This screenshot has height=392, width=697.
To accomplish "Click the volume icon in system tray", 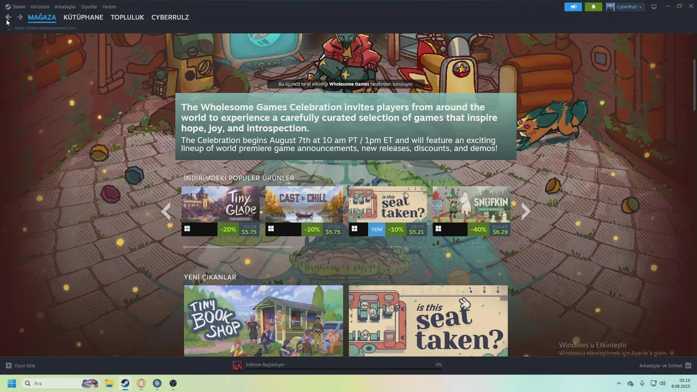I will [x=662, y=383].
